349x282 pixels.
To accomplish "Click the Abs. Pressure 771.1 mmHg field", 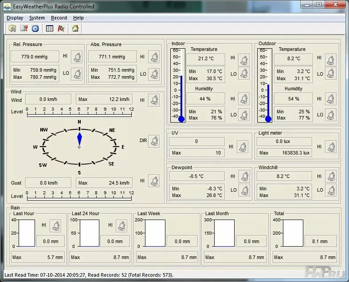I will tap(112, 57).
